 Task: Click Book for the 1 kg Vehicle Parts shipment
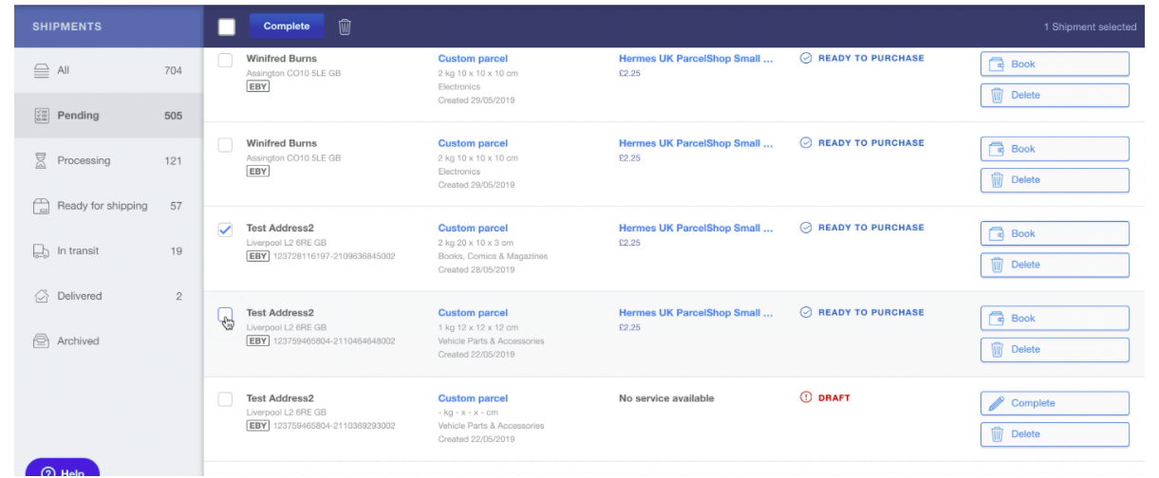1055,319
